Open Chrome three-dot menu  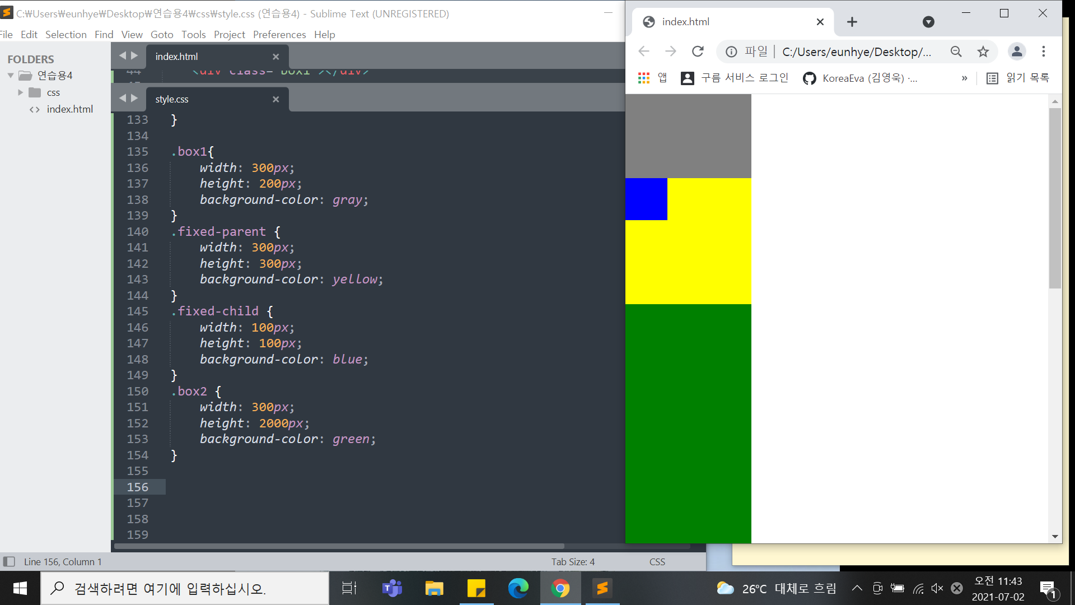[x=1044, y=52]
